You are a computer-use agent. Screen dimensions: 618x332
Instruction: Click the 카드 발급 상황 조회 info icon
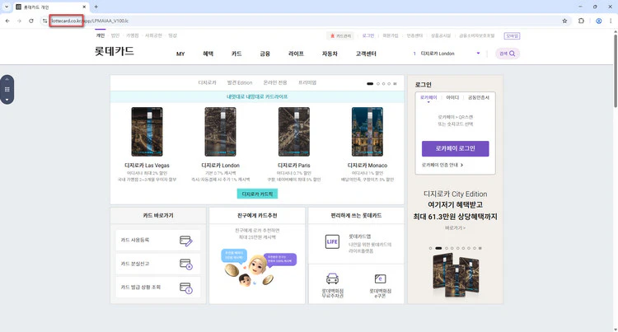pyautogui.click(x=185, y=288)
